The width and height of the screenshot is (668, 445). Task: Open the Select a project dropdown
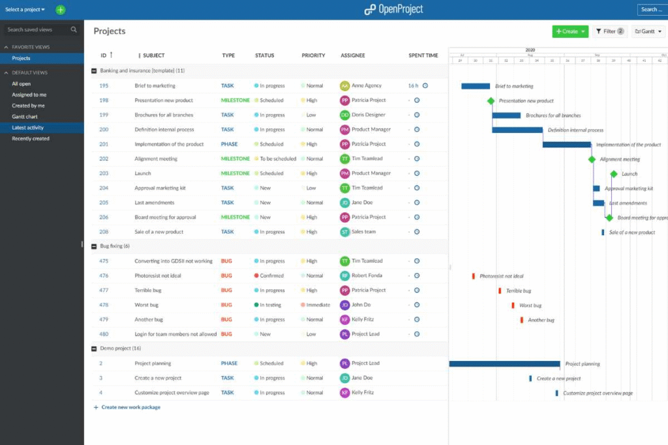click(25, 10)
